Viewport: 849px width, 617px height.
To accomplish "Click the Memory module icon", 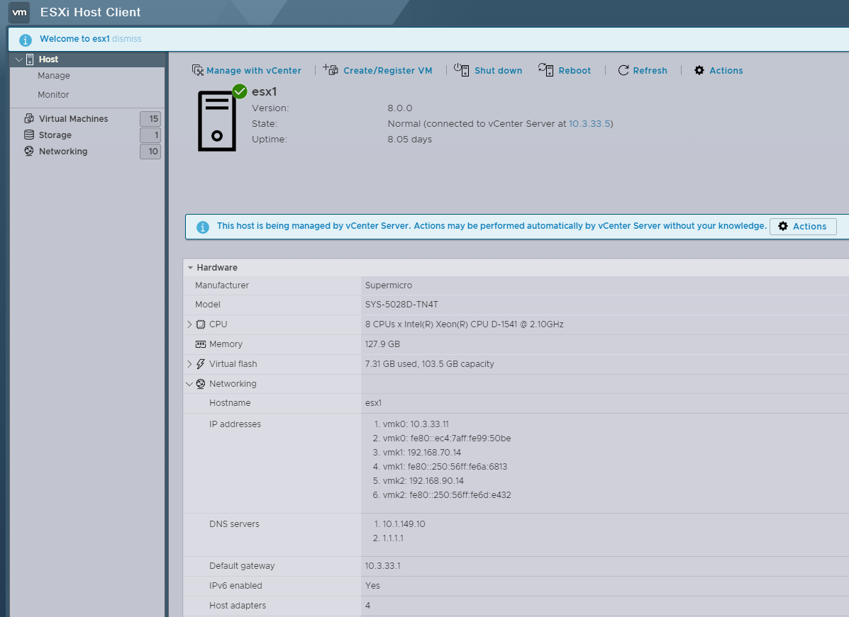I will 201,344.
